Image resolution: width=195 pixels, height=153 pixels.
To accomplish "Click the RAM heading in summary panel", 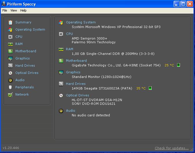I will pos(69,49).
